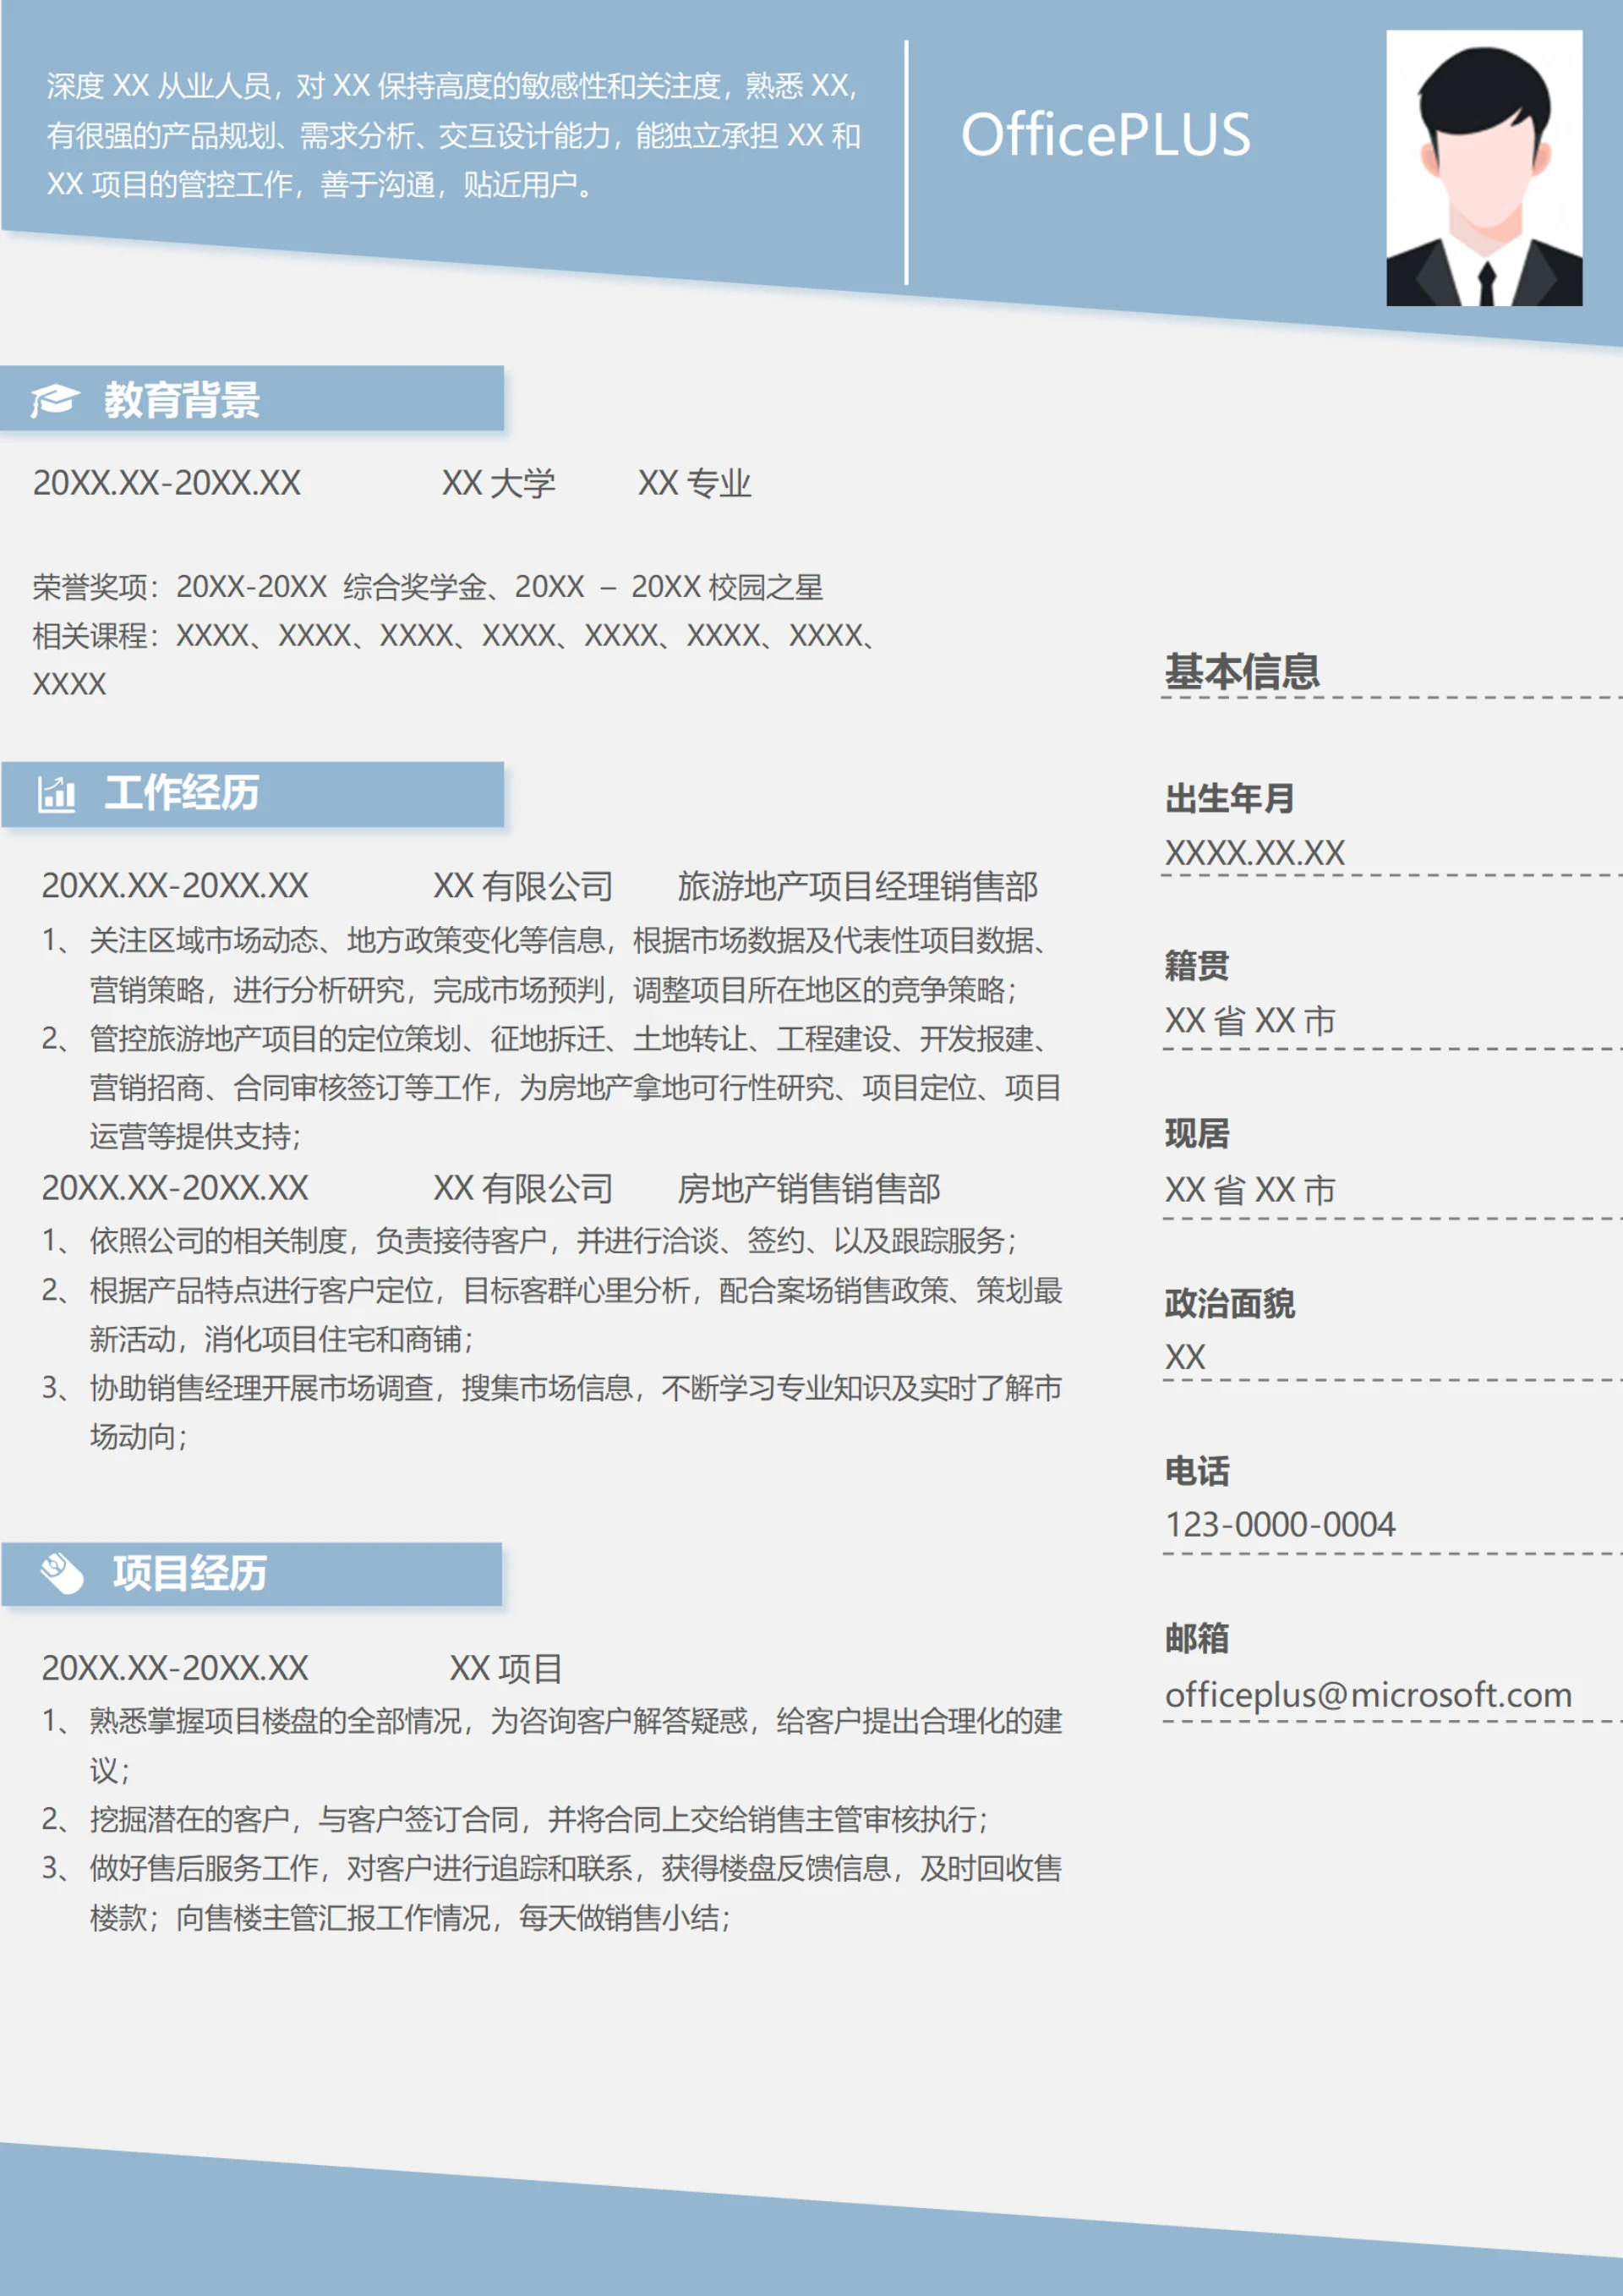This screenshot has height=2296, width=1623.
Task: Click the bar chart icon
Action: coord(56,795)
